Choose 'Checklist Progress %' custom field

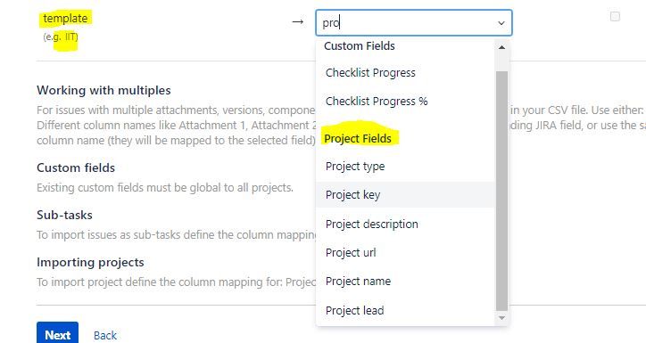[405, 102]
